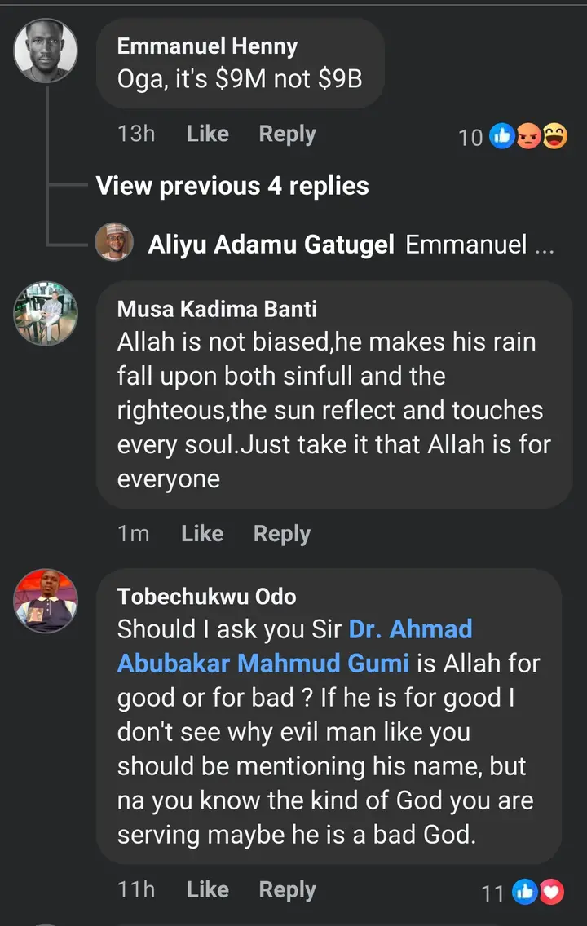Click heart reaction icon on Tobechukwu's comment
Image resolution: width=587 pixels, height=926 pixels.
551,893
